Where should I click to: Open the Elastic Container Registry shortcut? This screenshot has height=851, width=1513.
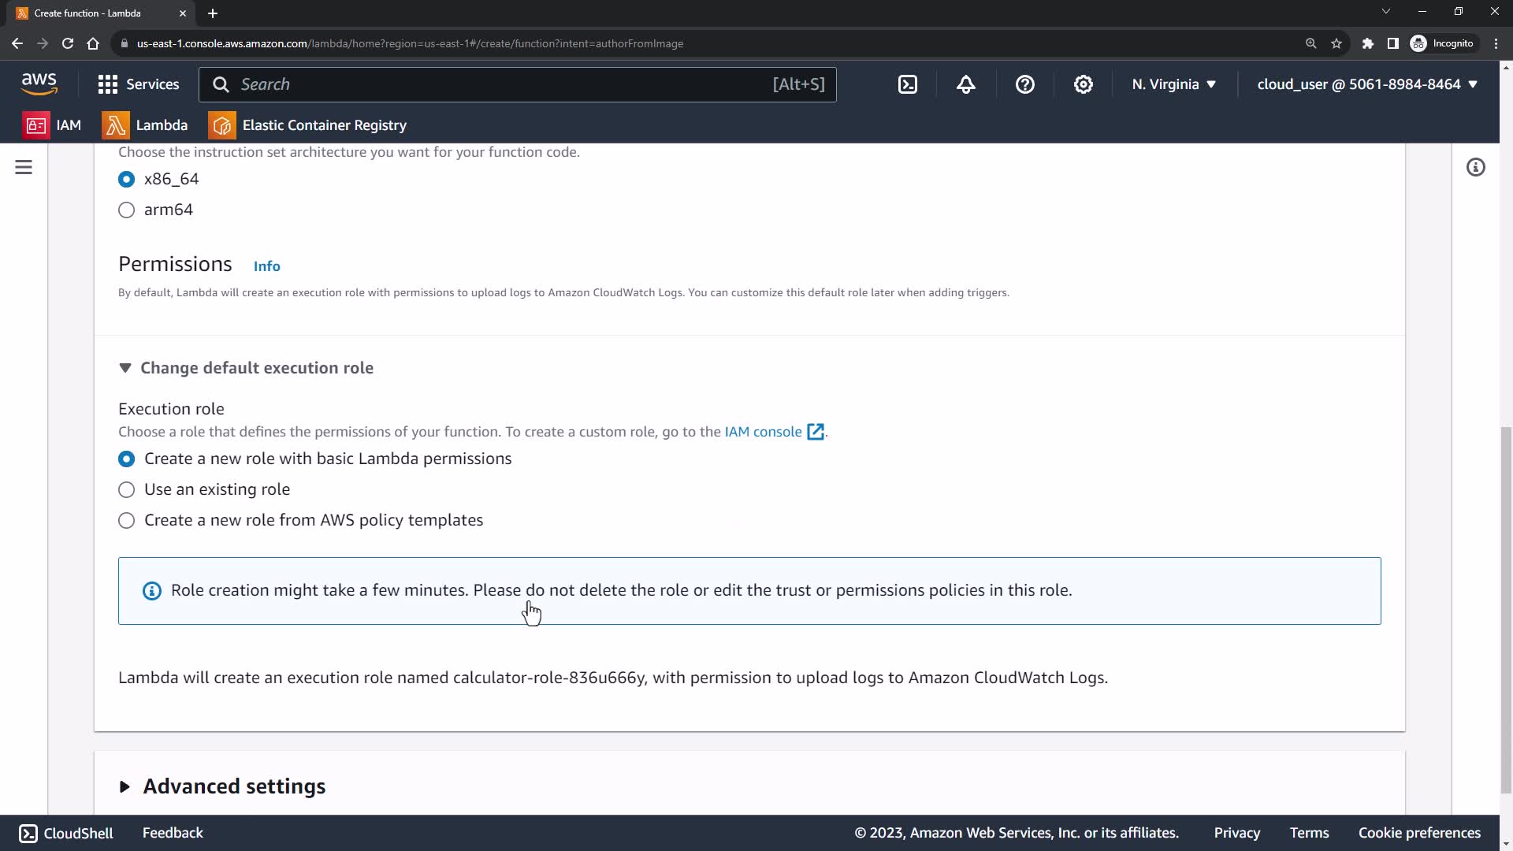pyautogui.click(x=307, y=125)
